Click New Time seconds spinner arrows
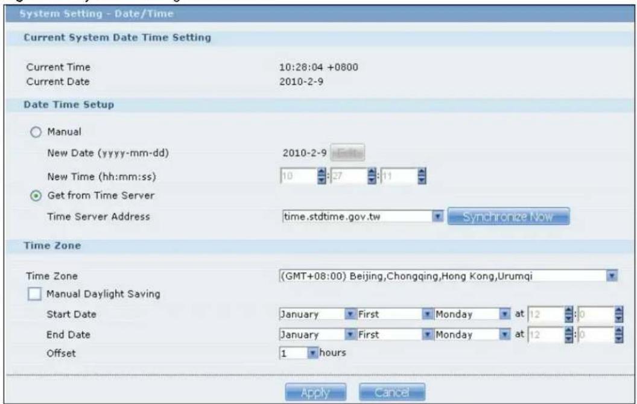The height and width of the screenshot is (404, 637). [x=422, y=176]
